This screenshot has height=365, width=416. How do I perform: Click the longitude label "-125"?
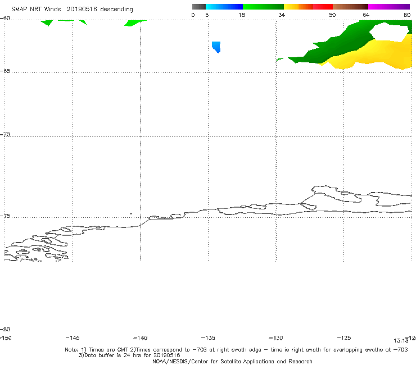(x=344, y=338)
